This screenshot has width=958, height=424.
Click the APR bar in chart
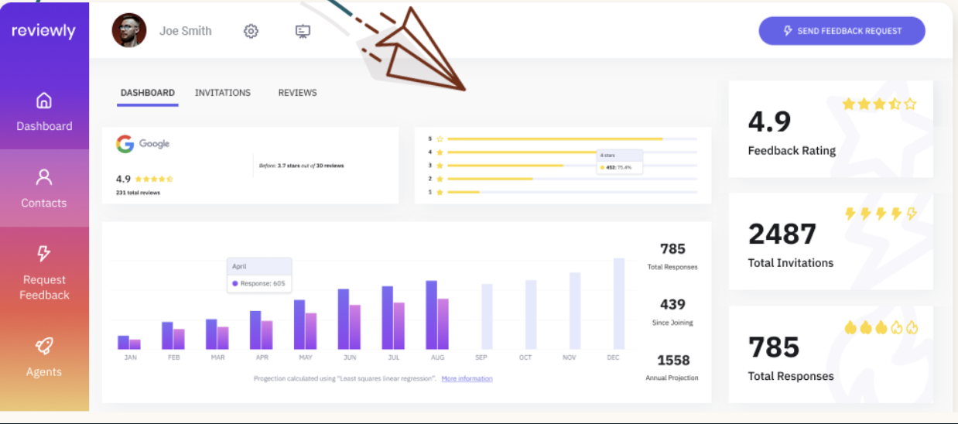click(x=262, y=330)
